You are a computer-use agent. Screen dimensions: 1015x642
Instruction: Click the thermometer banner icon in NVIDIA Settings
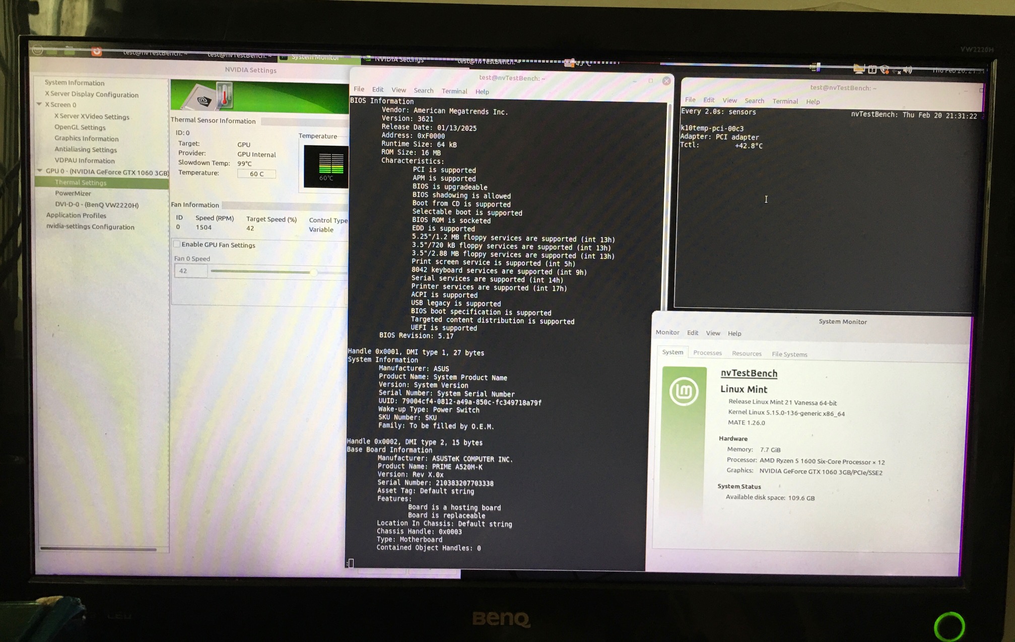click(x=225, y=95)
